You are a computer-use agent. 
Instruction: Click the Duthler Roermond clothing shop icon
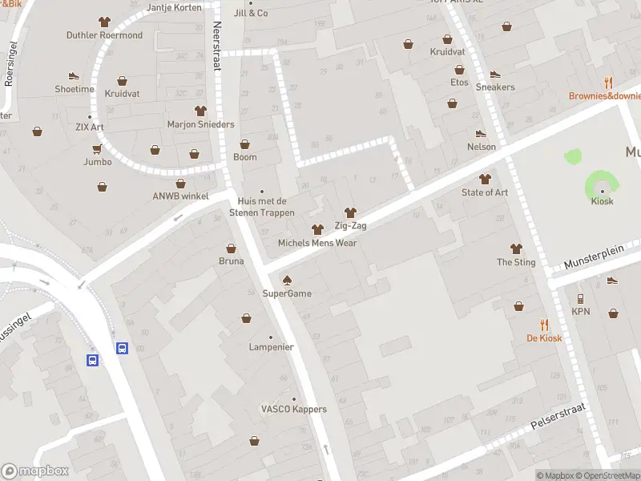coord(104,22)
